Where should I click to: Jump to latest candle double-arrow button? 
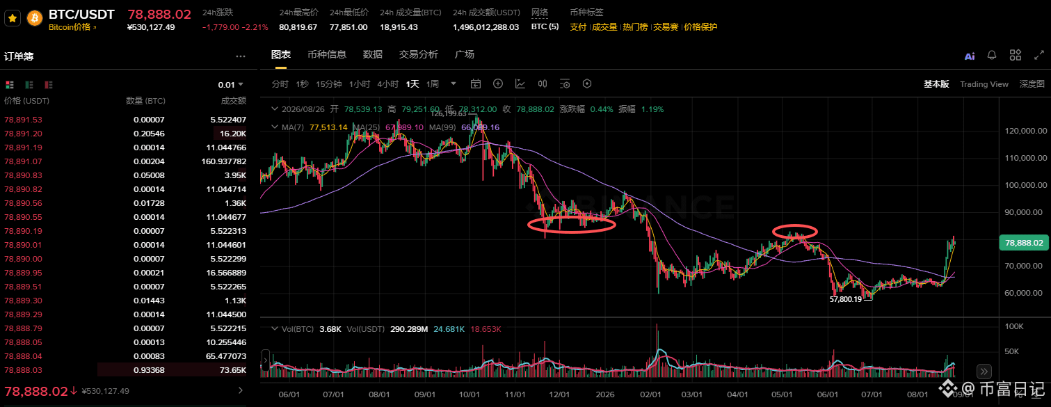click(x=984, y=372)
